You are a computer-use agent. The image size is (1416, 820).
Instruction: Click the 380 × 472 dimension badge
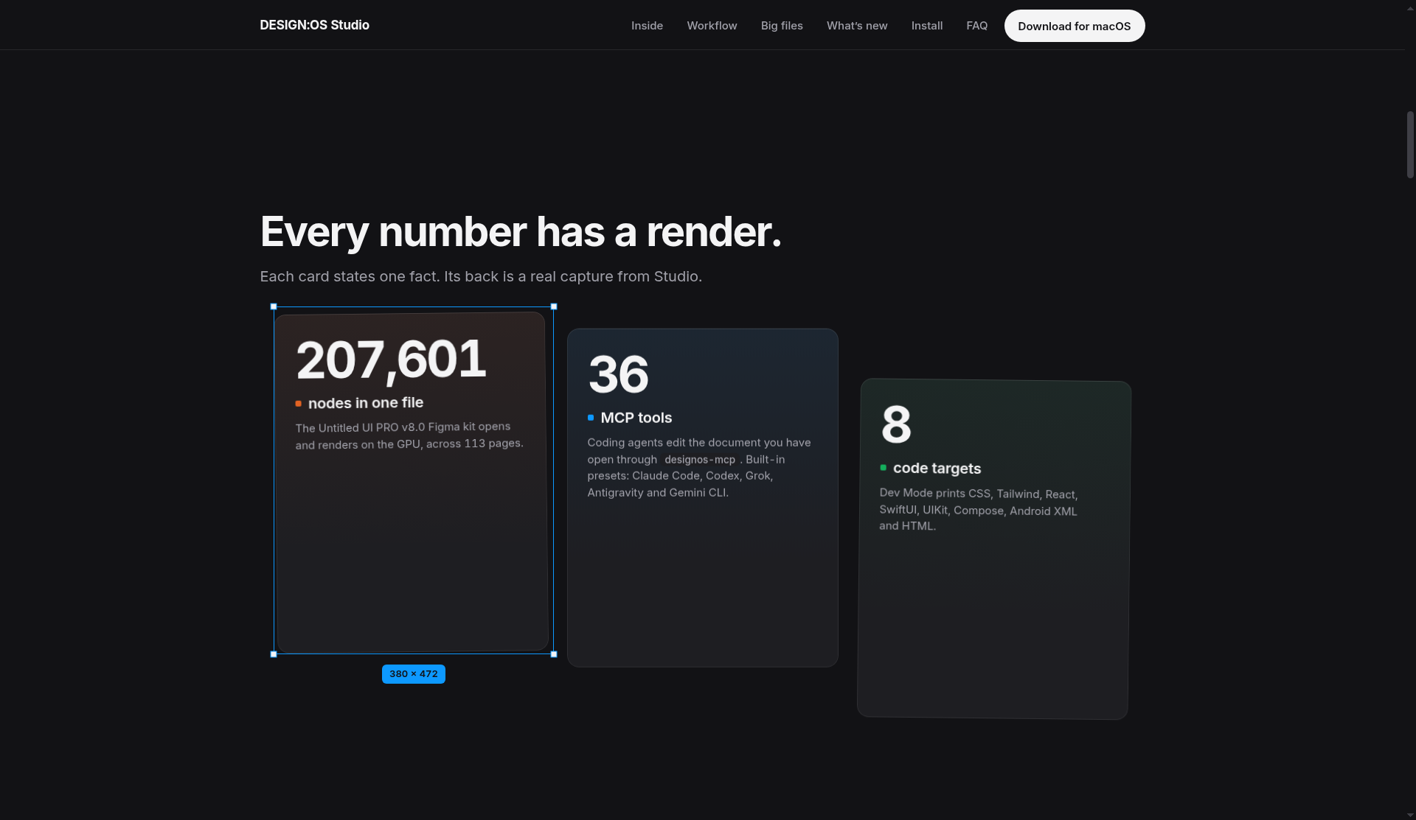click(414, 674)
